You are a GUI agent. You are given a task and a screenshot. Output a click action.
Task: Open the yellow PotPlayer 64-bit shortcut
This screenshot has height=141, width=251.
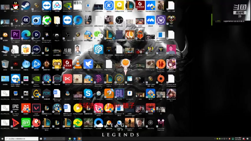pos(119,6)
